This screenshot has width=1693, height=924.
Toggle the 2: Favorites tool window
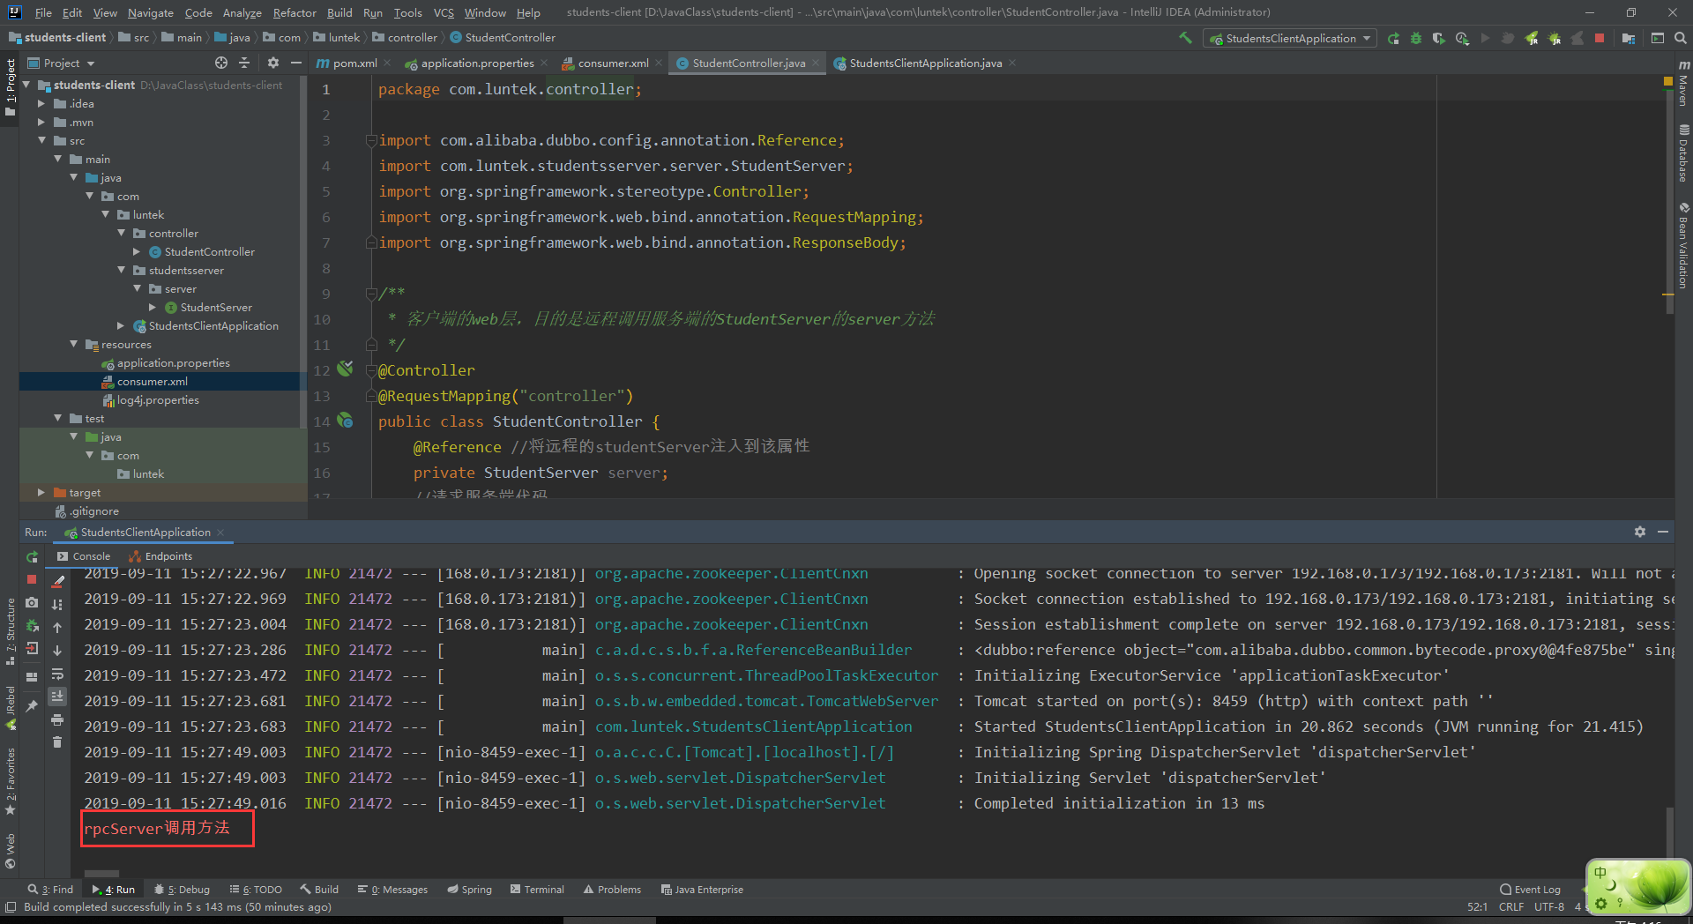(10, 781)
